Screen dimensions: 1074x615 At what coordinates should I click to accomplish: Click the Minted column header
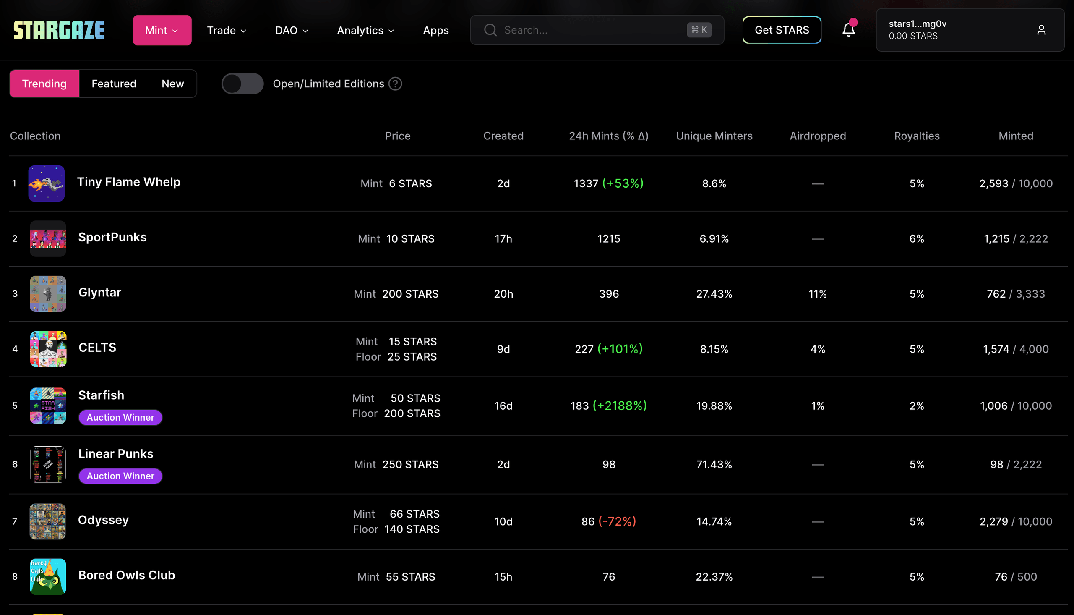[1016, 136]
